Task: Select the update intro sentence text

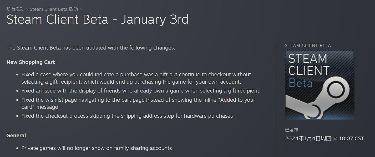Action: [x=90, y=48]
